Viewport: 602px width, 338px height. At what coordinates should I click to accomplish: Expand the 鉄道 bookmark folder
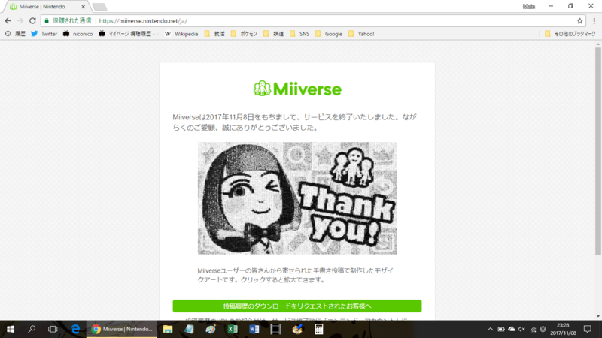[274, 34]
